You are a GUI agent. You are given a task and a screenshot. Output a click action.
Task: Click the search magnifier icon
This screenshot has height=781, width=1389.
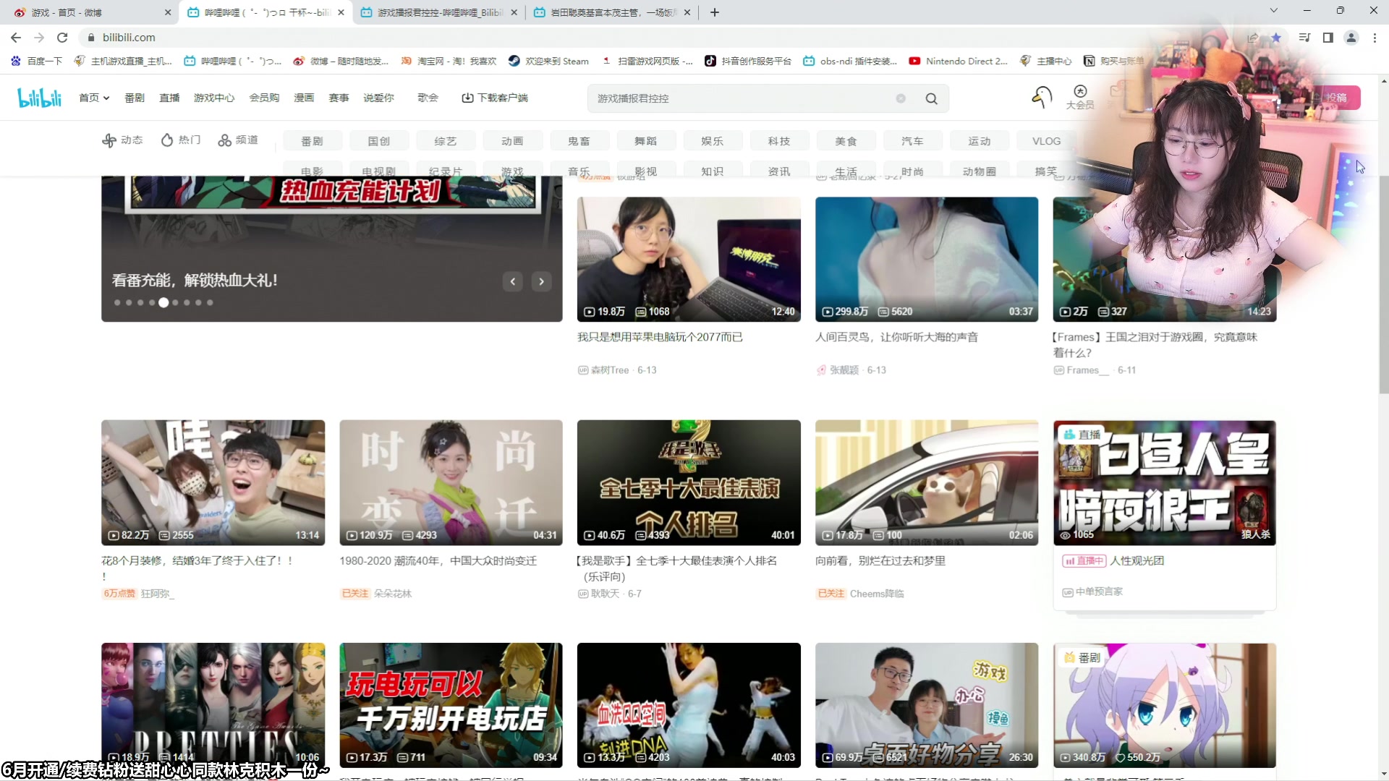[932, 98]
